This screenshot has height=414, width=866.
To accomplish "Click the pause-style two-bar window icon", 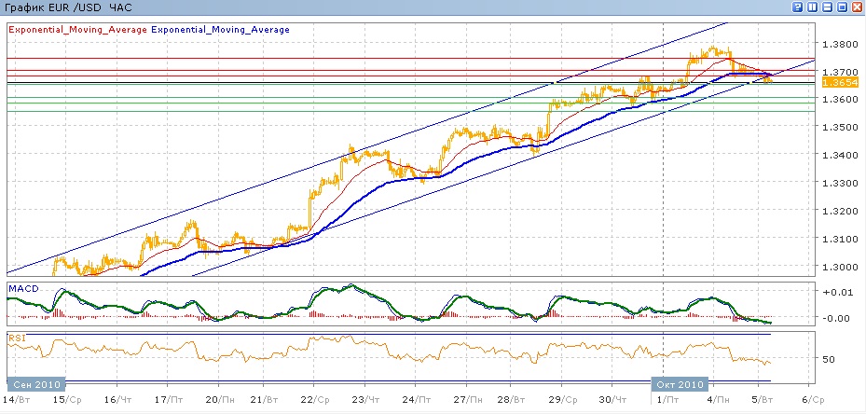I will (x=812, y=7).
